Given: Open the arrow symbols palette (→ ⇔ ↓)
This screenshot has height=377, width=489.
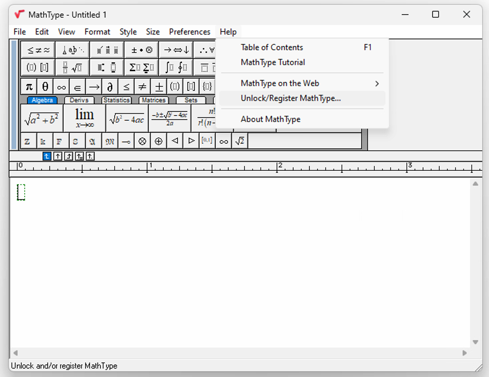Looking at the screenshot, I should click(x=176, y=50).
